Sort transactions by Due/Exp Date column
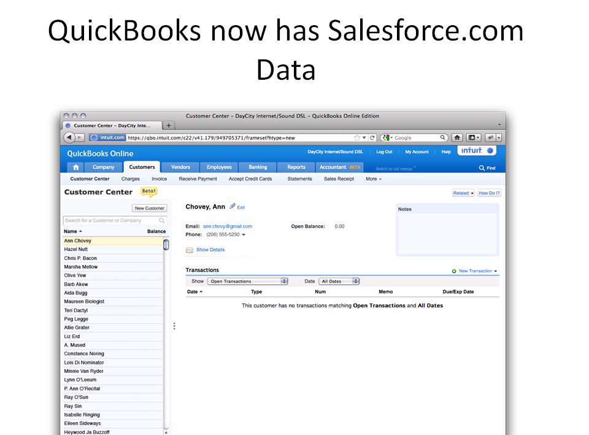The width and height of the screenshot is (589, 435). click(458, 292)
